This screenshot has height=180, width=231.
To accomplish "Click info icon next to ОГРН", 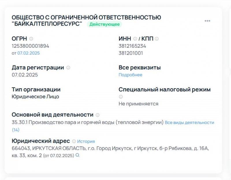I will click(x=31, y=39).
